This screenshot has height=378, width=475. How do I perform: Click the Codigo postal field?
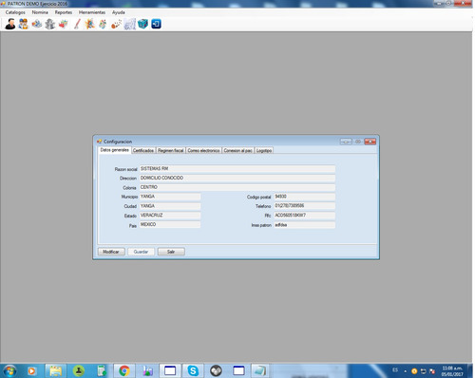coord(304,197)
